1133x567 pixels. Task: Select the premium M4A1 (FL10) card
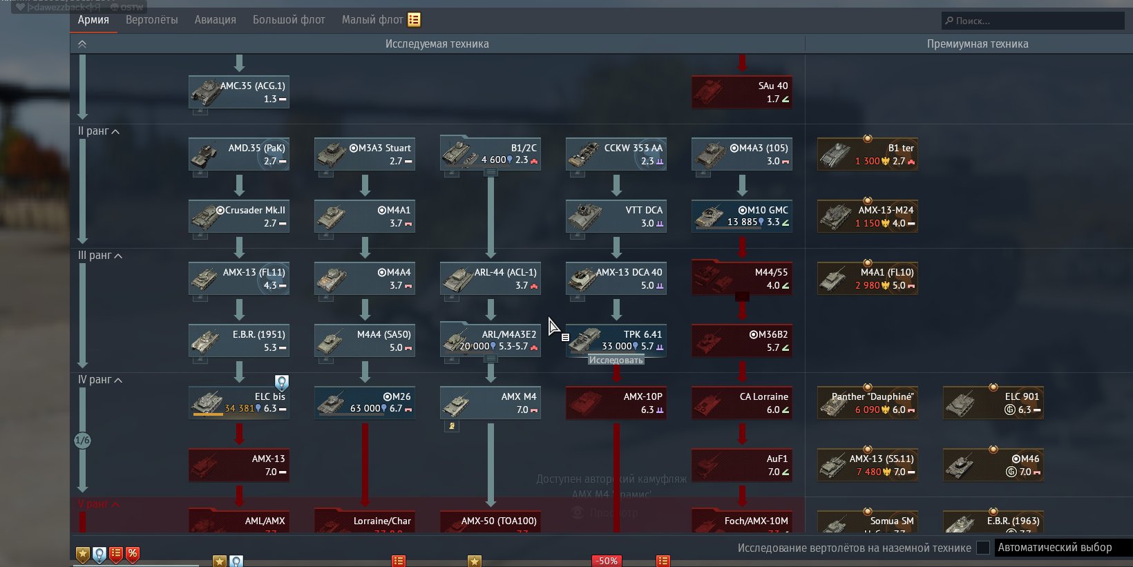(868, 278)
